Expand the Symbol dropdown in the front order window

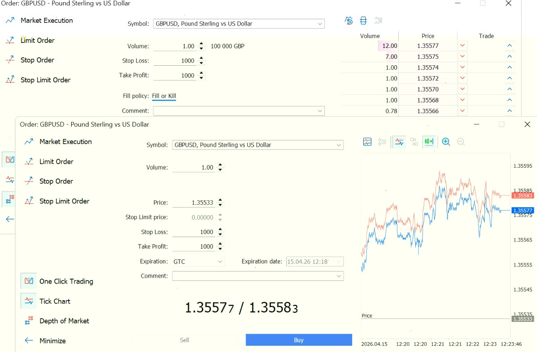[258, 145]
